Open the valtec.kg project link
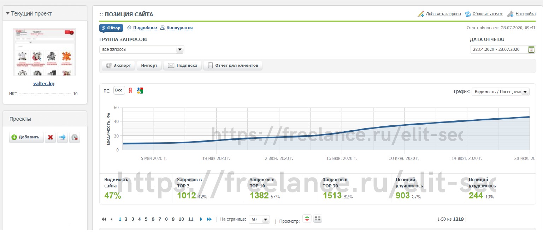543x233 pixels. pyautogui.click(x=44, y=84)
